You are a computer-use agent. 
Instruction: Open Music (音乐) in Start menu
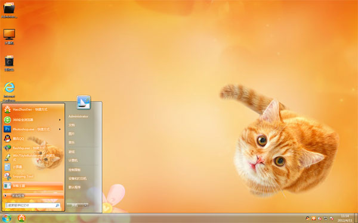[72, 143]
